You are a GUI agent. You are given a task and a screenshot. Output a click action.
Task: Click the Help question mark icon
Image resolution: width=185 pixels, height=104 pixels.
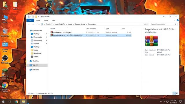(x=177, y=20)
